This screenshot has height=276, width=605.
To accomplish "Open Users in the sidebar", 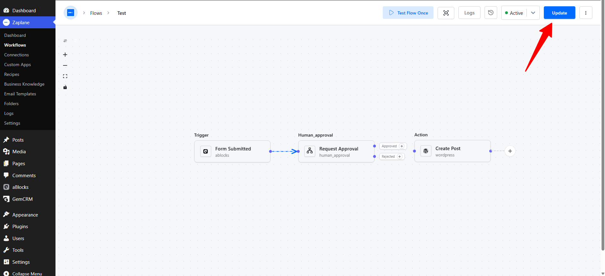I will (28, 239).
